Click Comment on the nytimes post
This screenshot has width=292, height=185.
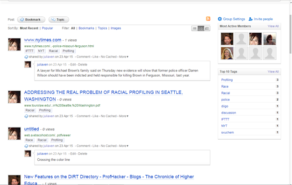pos(83,57)
